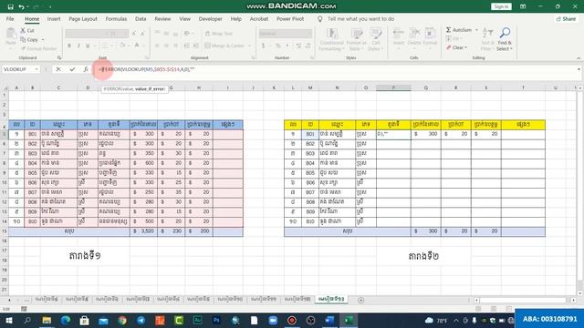584x328 pixels.
Task: Click the Insert cells icon
Action: (399, 34)
